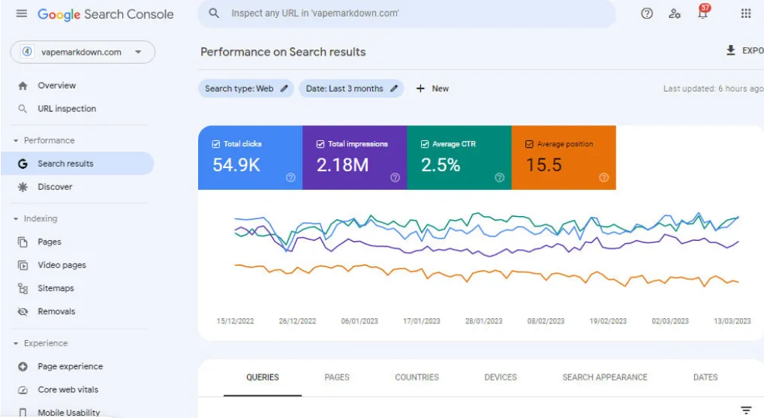Click the download arrow export icon
The height and width of the screenshot is (418, 764).
coord(730,50)
